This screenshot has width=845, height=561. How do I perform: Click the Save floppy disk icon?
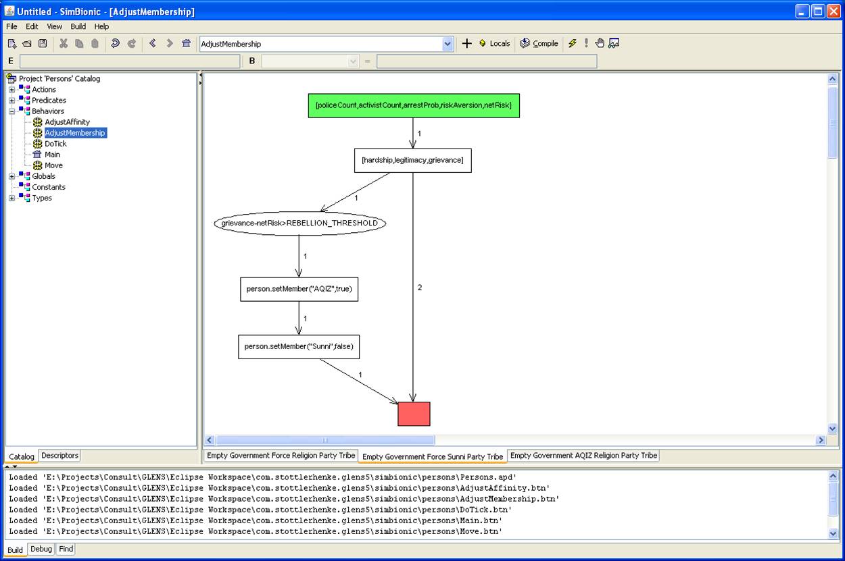pos(43,43)
